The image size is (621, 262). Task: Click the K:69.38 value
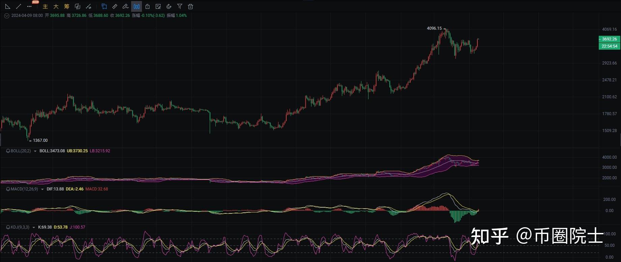(x=45, y=227)
